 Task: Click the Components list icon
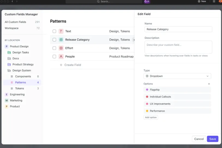(x=12, y=77)
